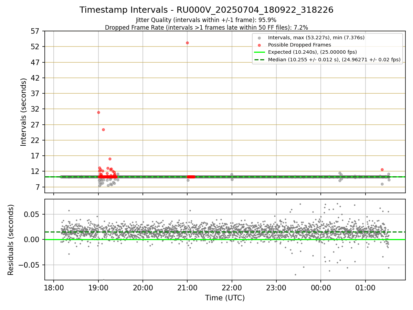Click the 'Time (UTC)' x-axis label

pos(225,298)
